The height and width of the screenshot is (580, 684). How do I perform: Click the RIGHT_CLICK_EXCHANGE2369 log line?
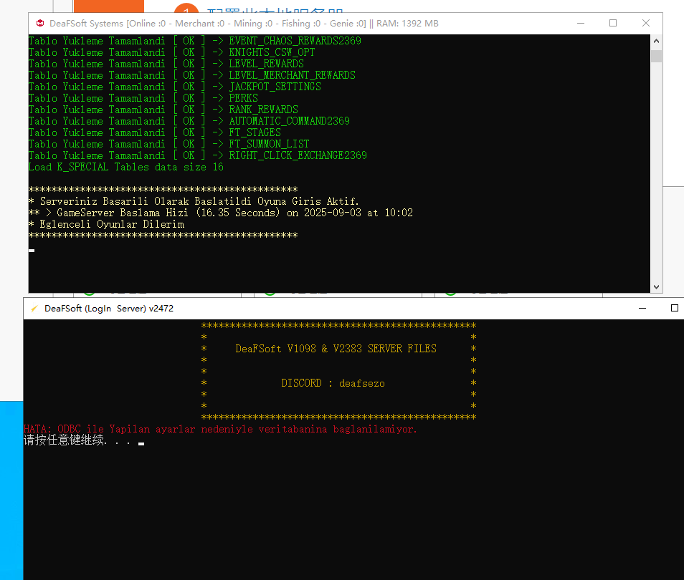[x=198, y=155]
